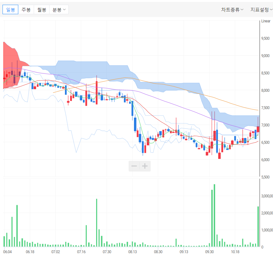Screen dimensions: 273x256
Task: Click the latest red candlestick at far right
Action: tap(258, 129)
